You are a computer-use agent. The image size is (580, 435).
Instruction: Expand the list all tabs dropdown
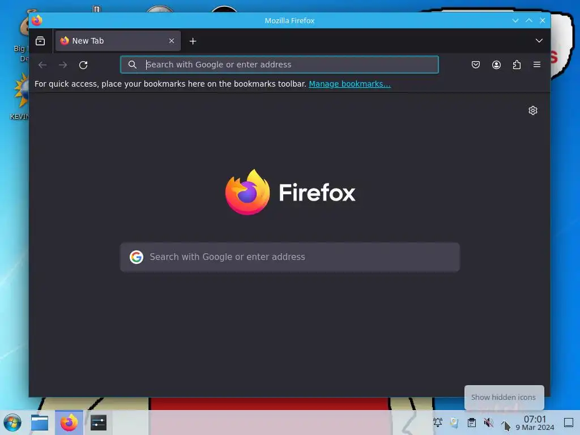[539, 41]
